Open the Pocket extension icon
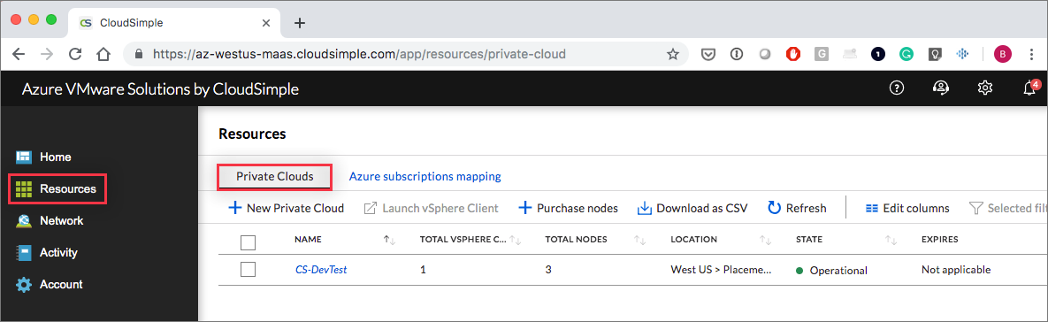 pos(709,54)
